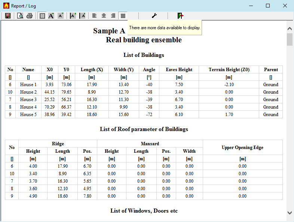The image size is (294, 222).
Task: Click ridge height value 3.60
Action: click(33, 189)
